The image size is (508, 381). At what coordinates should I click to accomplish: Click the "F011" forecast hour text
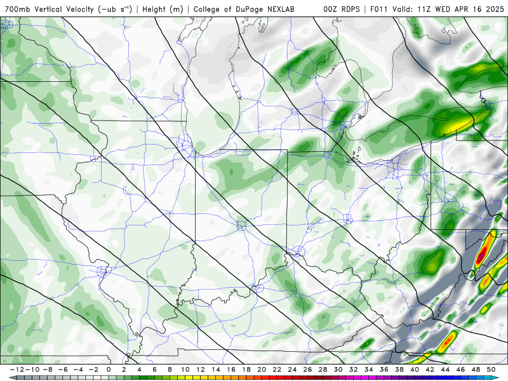pyautogui.click(x=379, y=9)
